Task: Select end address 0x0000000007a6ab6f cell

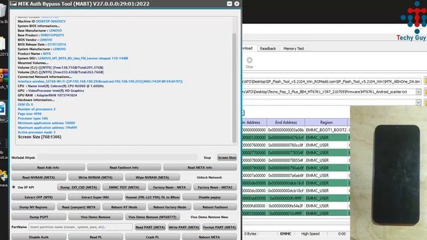Action: click(286, 175)
